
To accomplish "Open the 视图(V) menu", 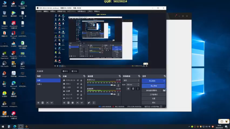I will coord(53,11).
